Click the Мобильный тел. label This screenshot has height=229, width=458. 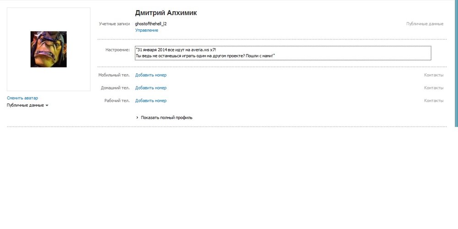click(114, 75)
